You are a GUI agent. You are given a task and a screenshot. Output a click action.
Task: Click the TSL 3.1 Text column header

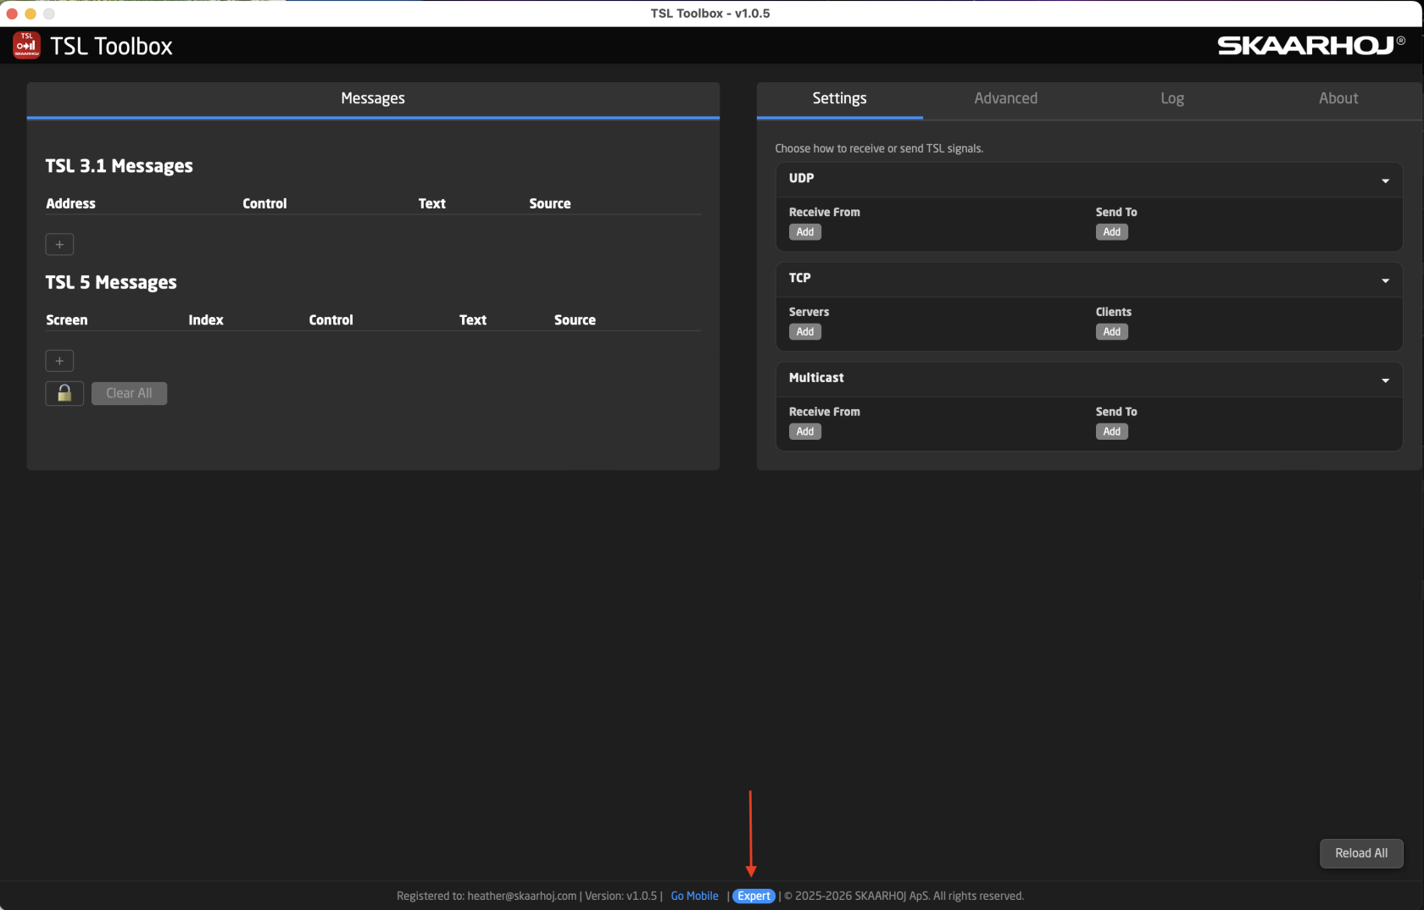(x=431, y=203)
